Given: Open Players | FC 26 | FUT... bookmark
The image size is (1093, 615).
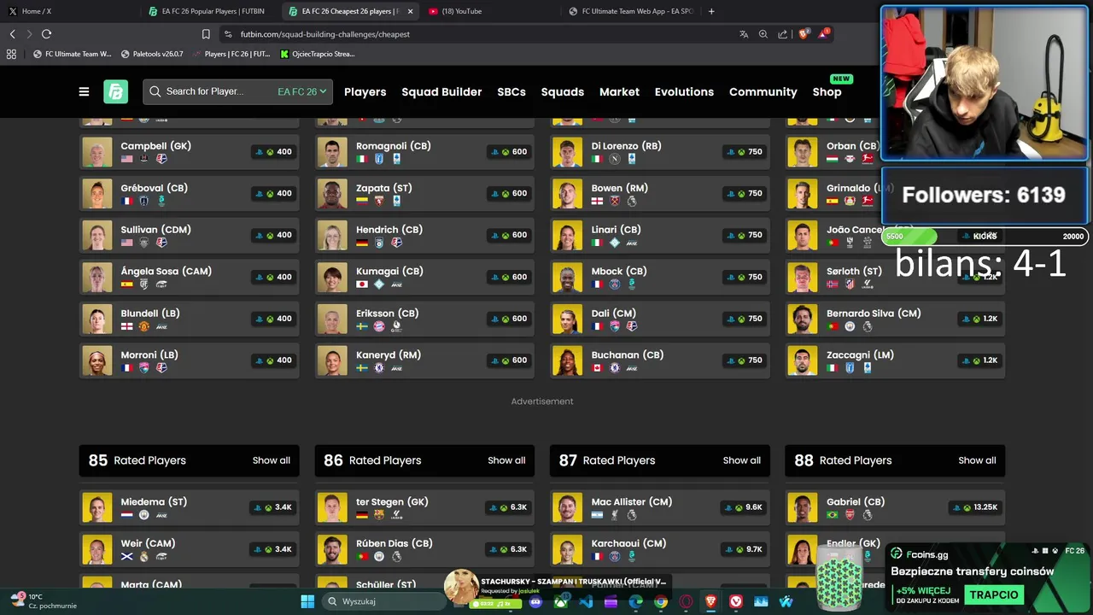Looking at the screenshot, I should (x=231, y=54).
